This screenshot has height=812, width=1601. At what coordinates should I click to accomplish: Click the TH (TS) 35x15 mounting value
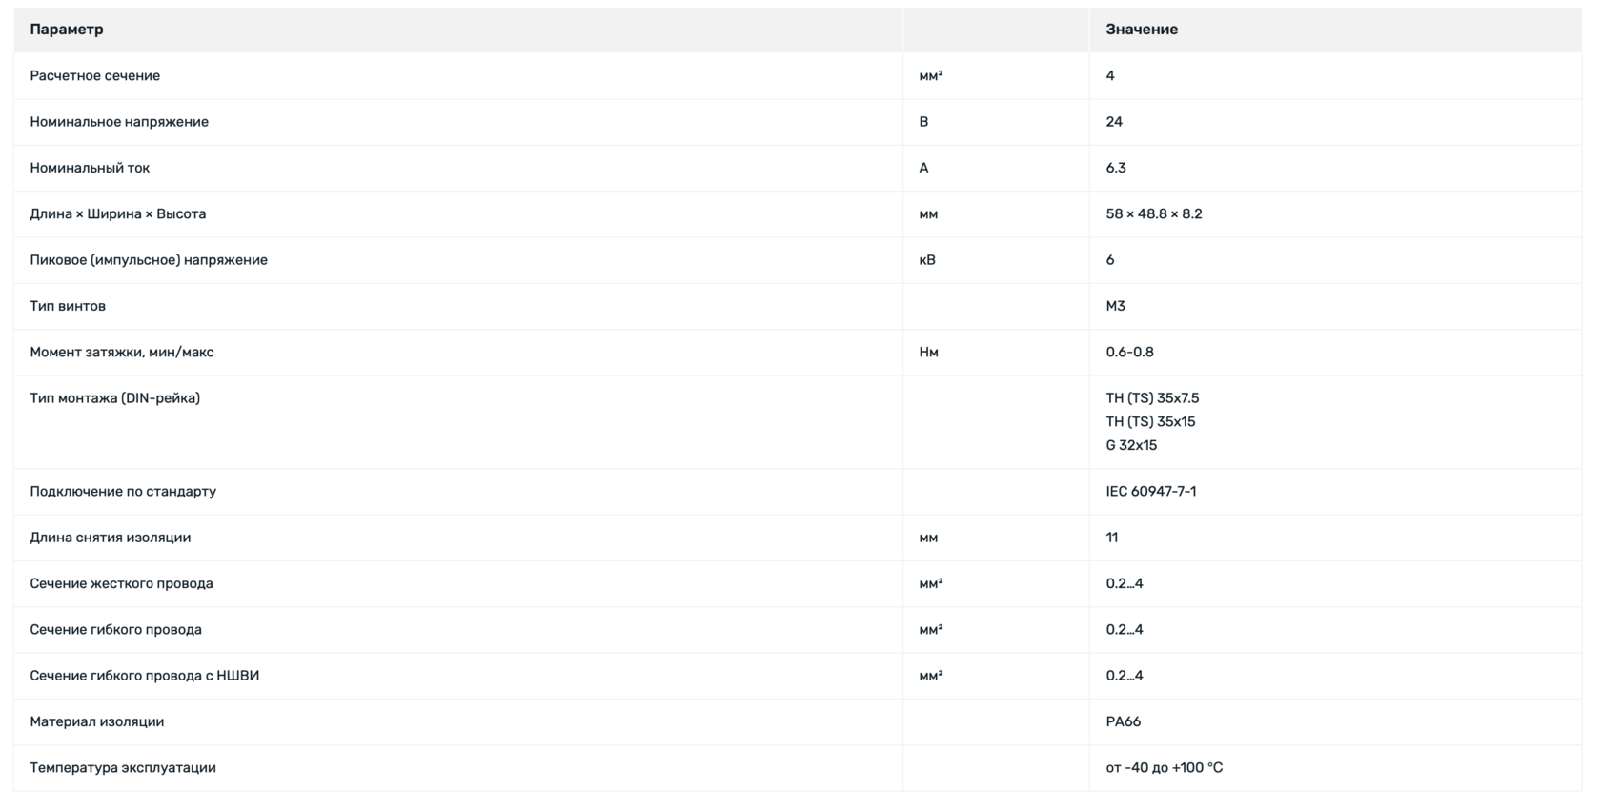pyautogui.click(x=1149, y=421)
